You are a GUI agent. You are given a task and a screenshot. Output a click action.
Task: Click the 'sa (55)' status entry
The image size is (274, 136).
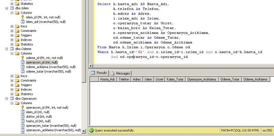tap(267, 131)
